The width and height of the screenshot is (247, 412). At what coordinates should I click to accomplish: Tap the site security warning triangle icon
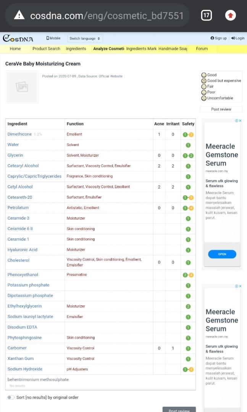19,15
